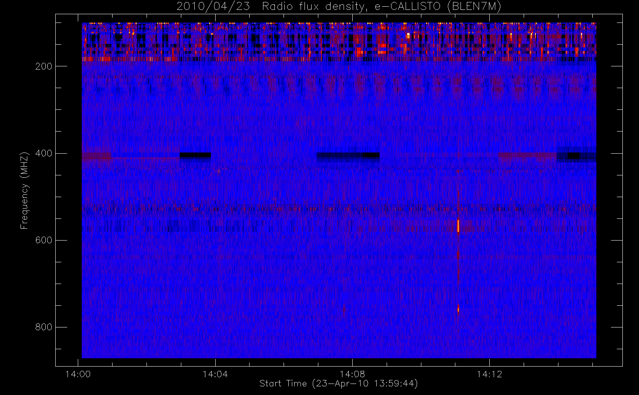Click the bright burst near 580 MHz after 14:11

pyautogui.click(x=458, y=226)
